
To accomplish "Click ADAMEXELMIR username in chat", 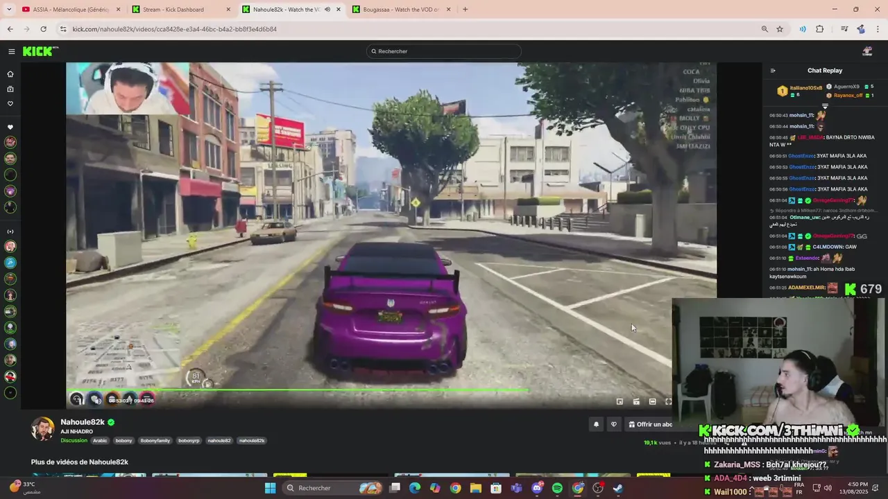I will pyautogui.click(x=807, y=288).
